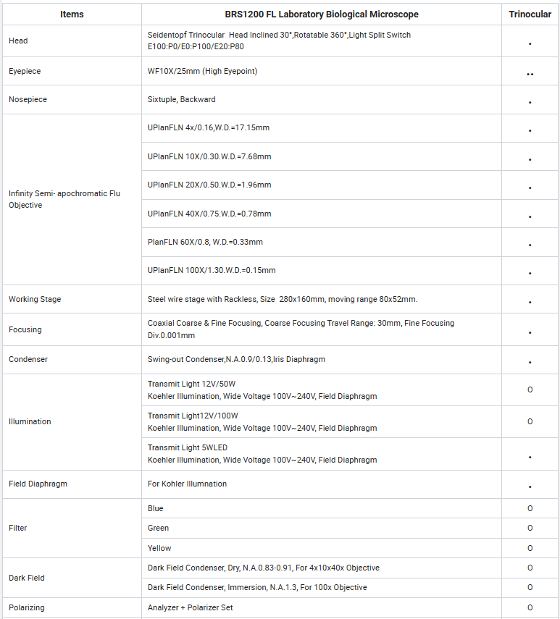
Task: Click the Trinocular column header
Action: [x=530, y=14]
